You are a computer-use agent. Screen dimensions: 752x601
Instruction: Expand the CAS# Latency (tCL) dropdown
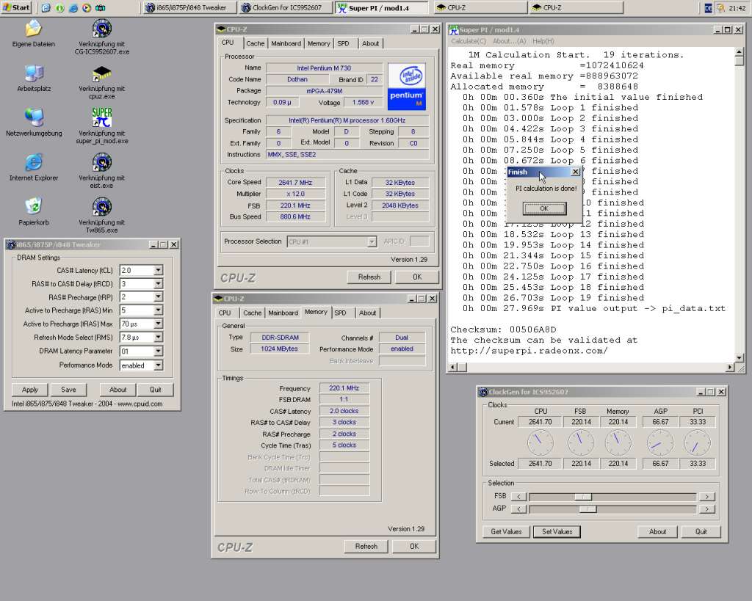[x=158, y=271]
